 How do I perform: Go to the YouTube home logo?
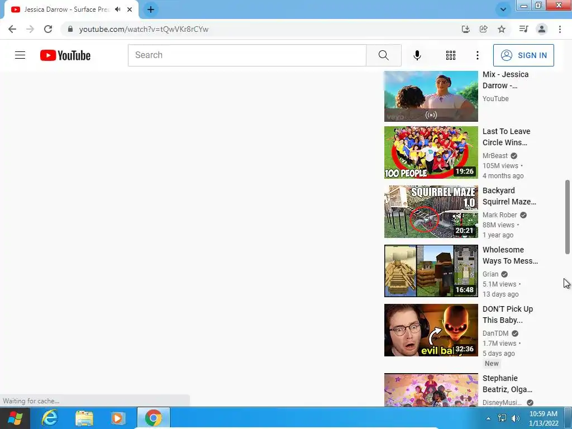(x=65, y=55)
